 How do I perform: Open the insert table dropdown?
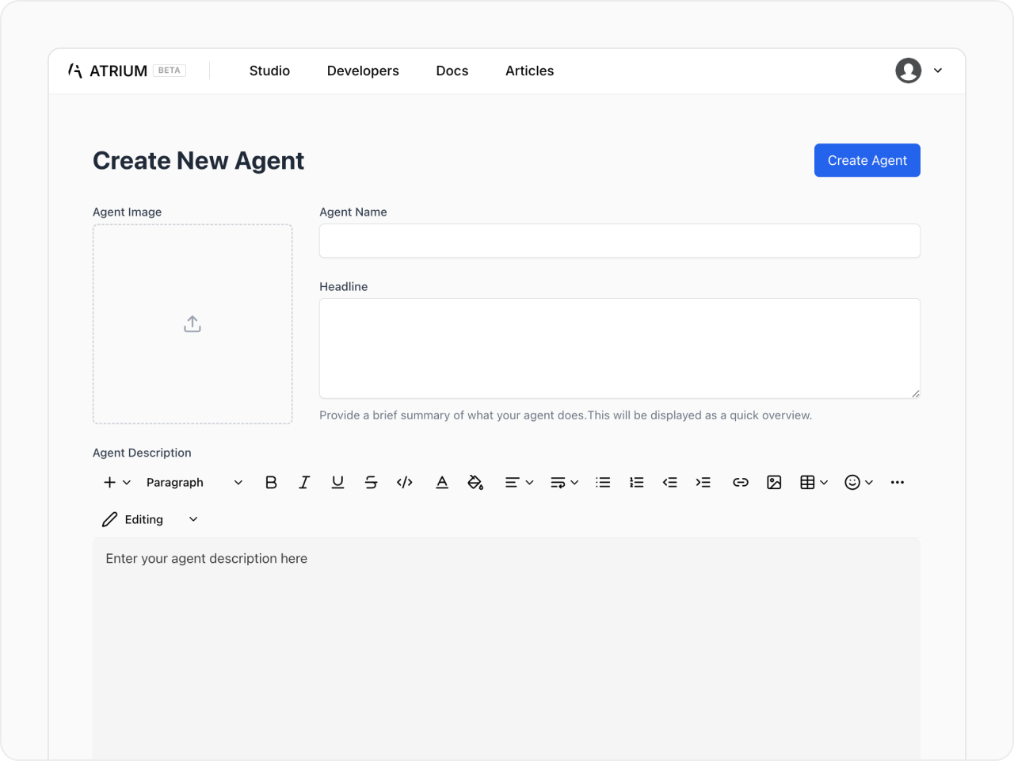[x=814, y=482]
